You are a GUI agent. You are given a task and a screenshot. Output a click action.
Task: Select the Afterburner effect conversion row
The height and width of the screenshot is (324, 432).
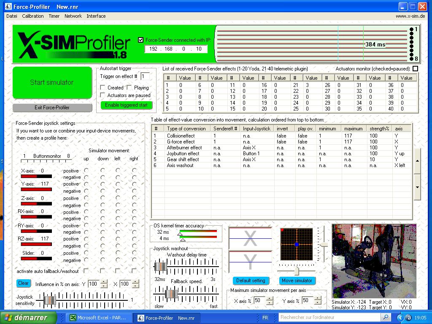point(281,147)
